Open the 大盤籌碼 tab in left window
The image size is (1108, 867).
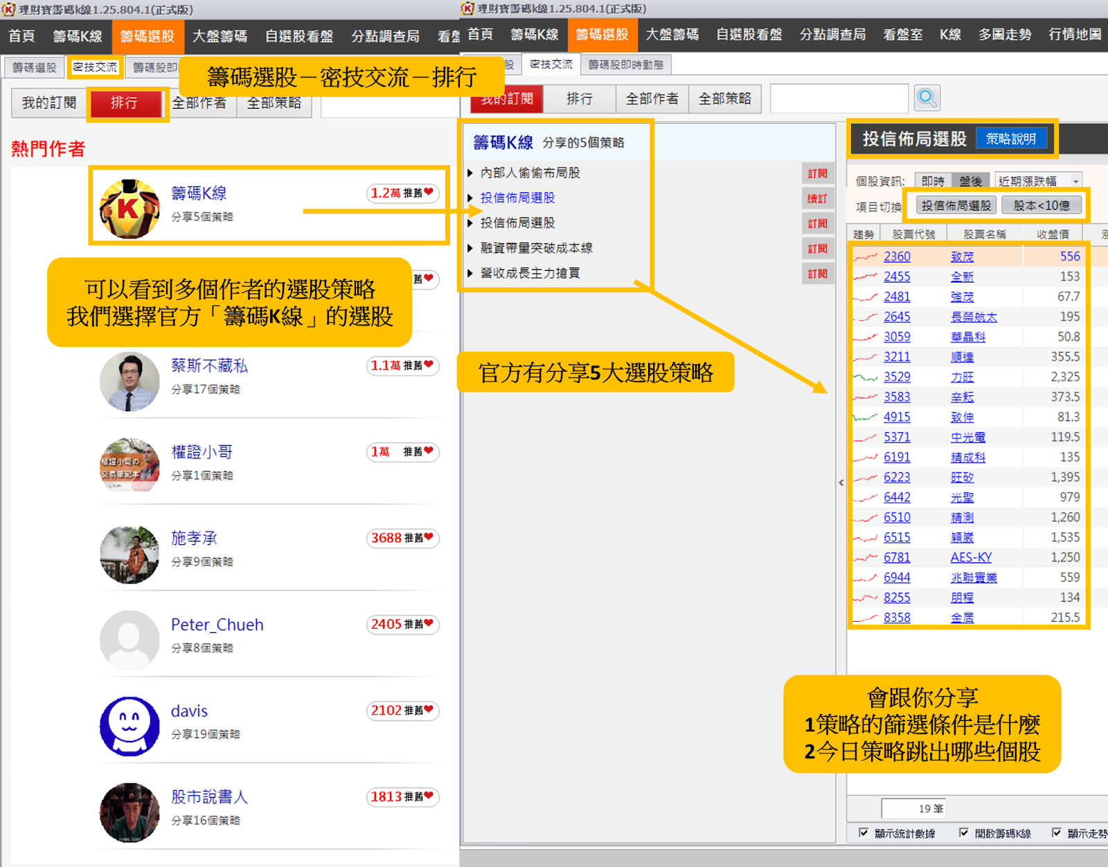220,36
